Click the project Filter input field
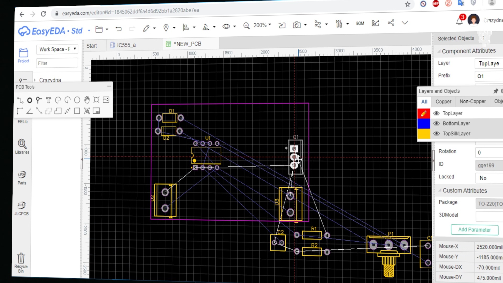The width and height of the screenshot is (503, 283). click(x=57, y=63)
